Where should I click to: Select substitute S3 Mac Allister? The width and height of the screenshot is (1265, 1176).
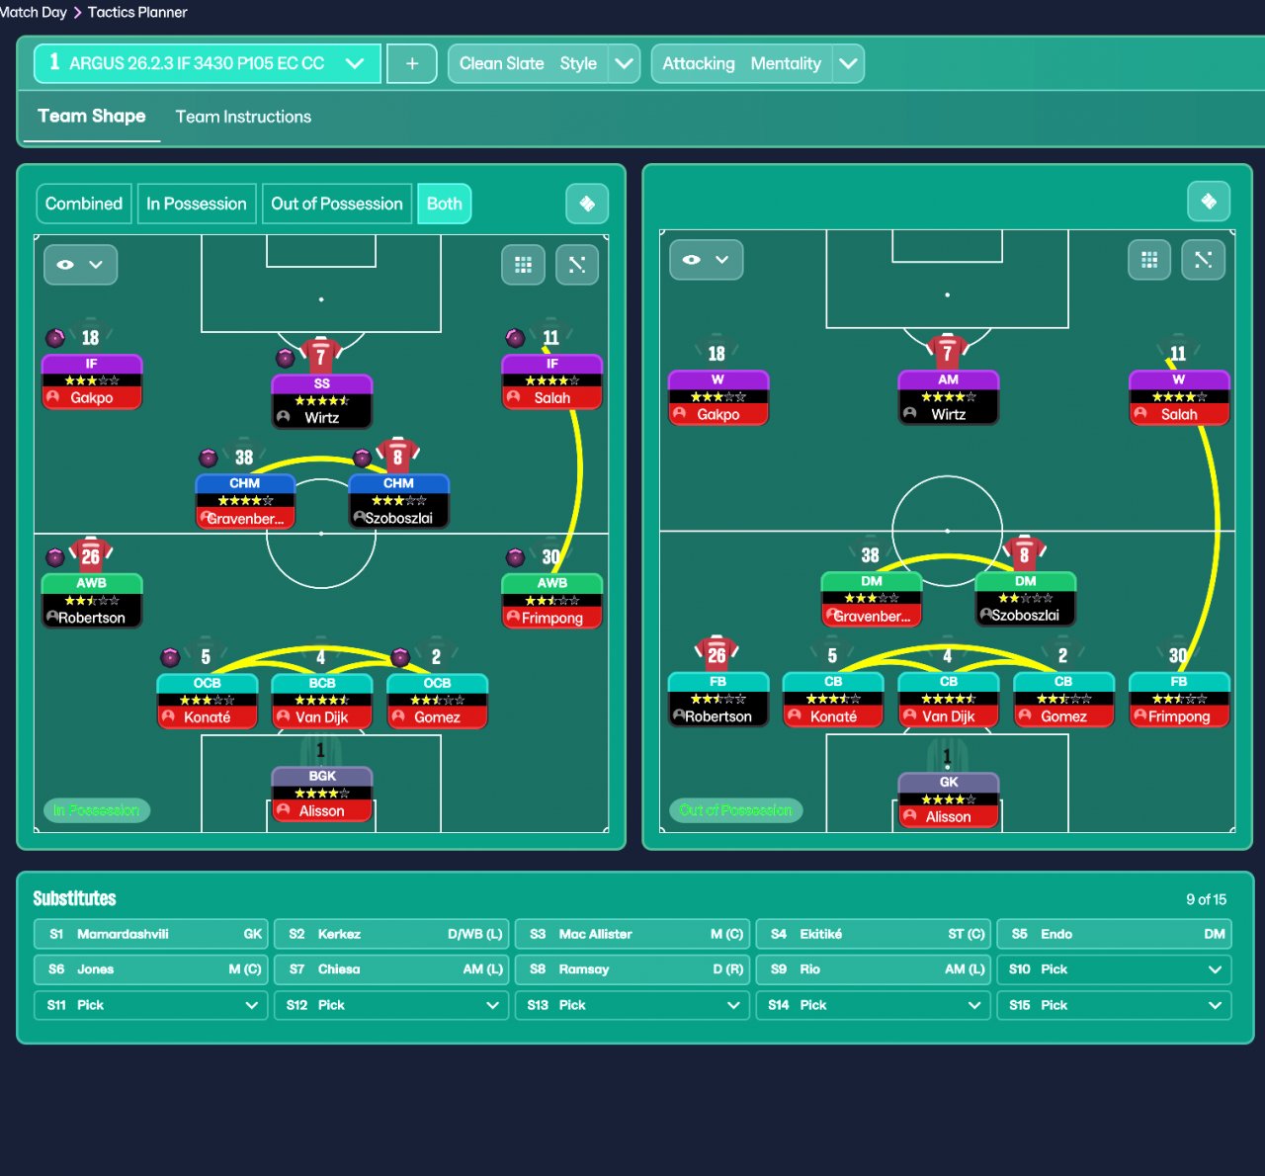[632, 934]
